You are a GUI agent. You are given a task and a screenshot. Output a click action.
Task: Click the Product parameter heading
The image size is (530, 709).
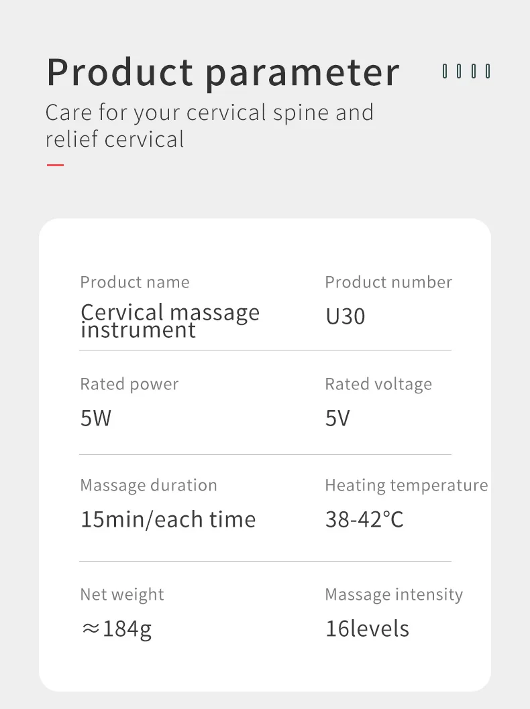[223, 72]
